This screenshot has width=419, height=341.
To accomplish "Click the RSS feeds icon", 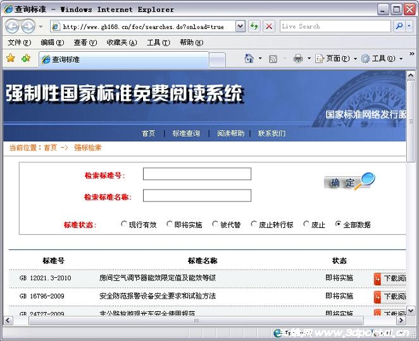I will tap(273, 59).
